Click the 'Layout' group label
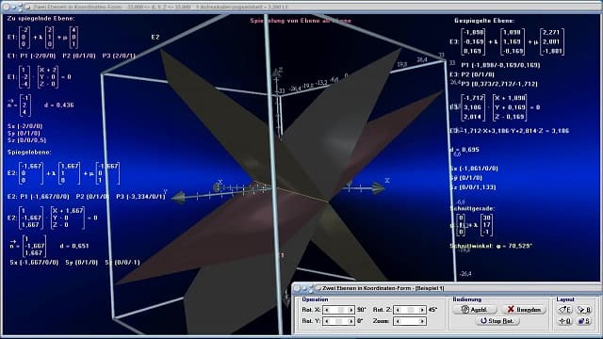603x339 pixels. 565,299
